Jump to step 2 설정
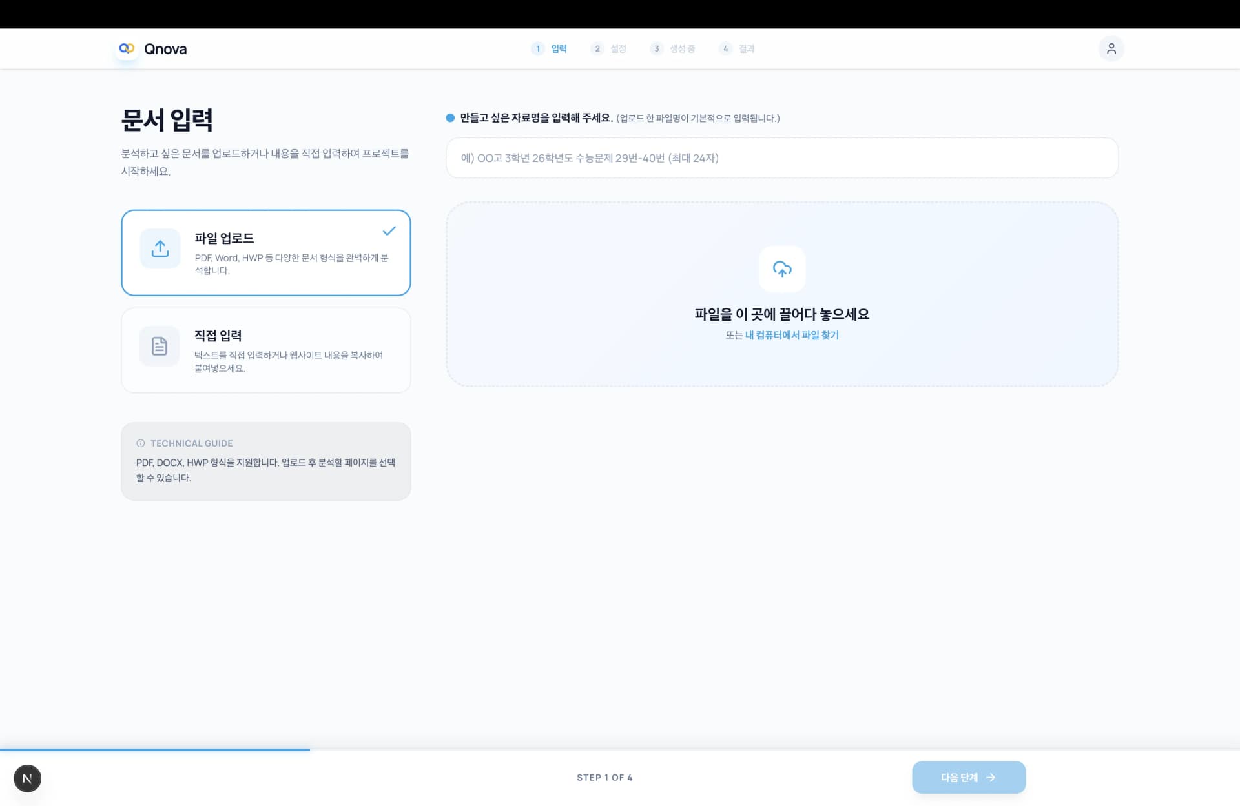 tap(610, 48)
